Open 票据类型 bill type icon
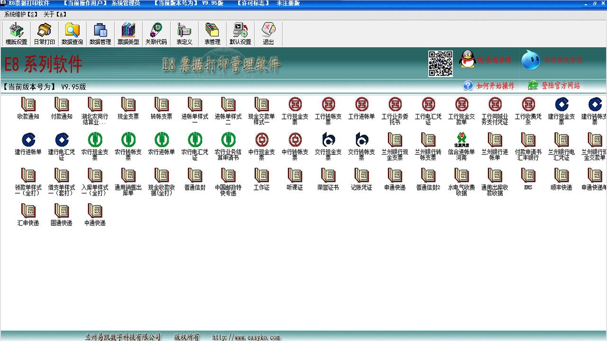Image resolution: width=607 pixels, height=341 pixels. click(128, 34)
